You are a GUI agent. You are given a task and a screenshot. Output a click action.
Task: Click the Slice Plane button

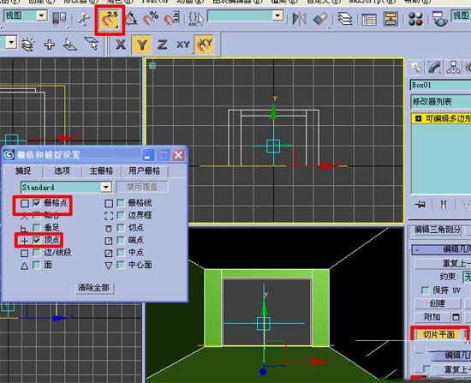click(x=438, y=334)
